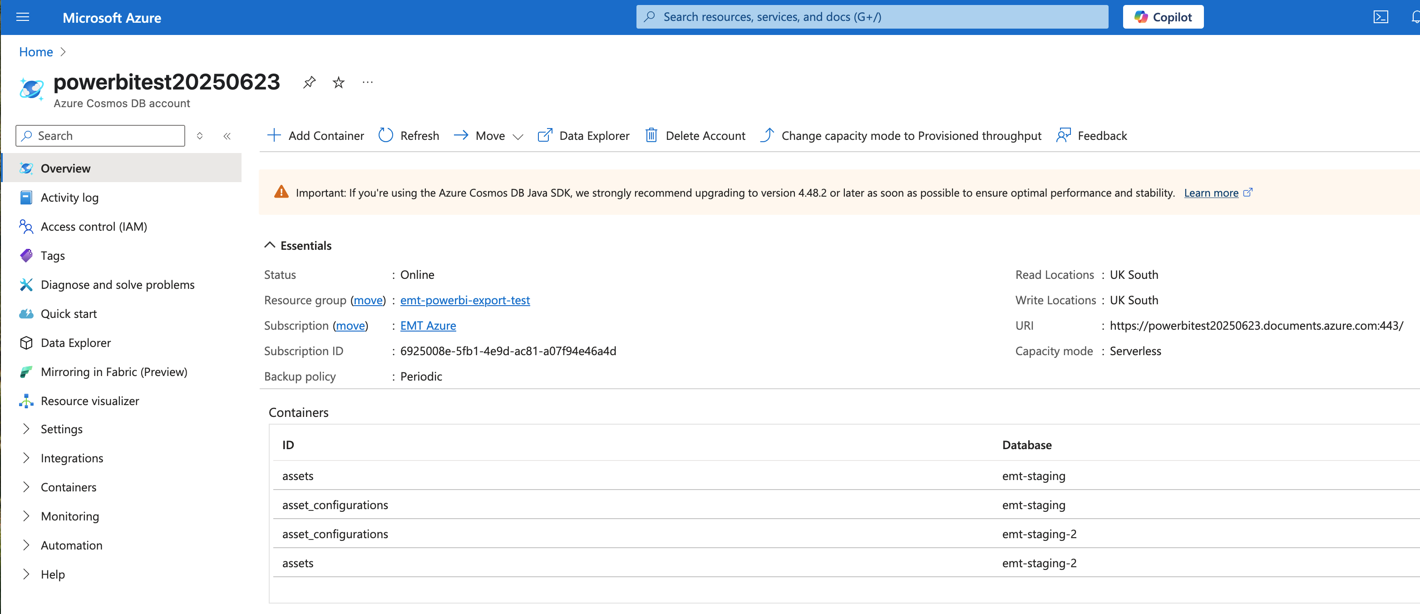Expand the Containers sidebar section

pyautogui.click(x=26, y=487)
